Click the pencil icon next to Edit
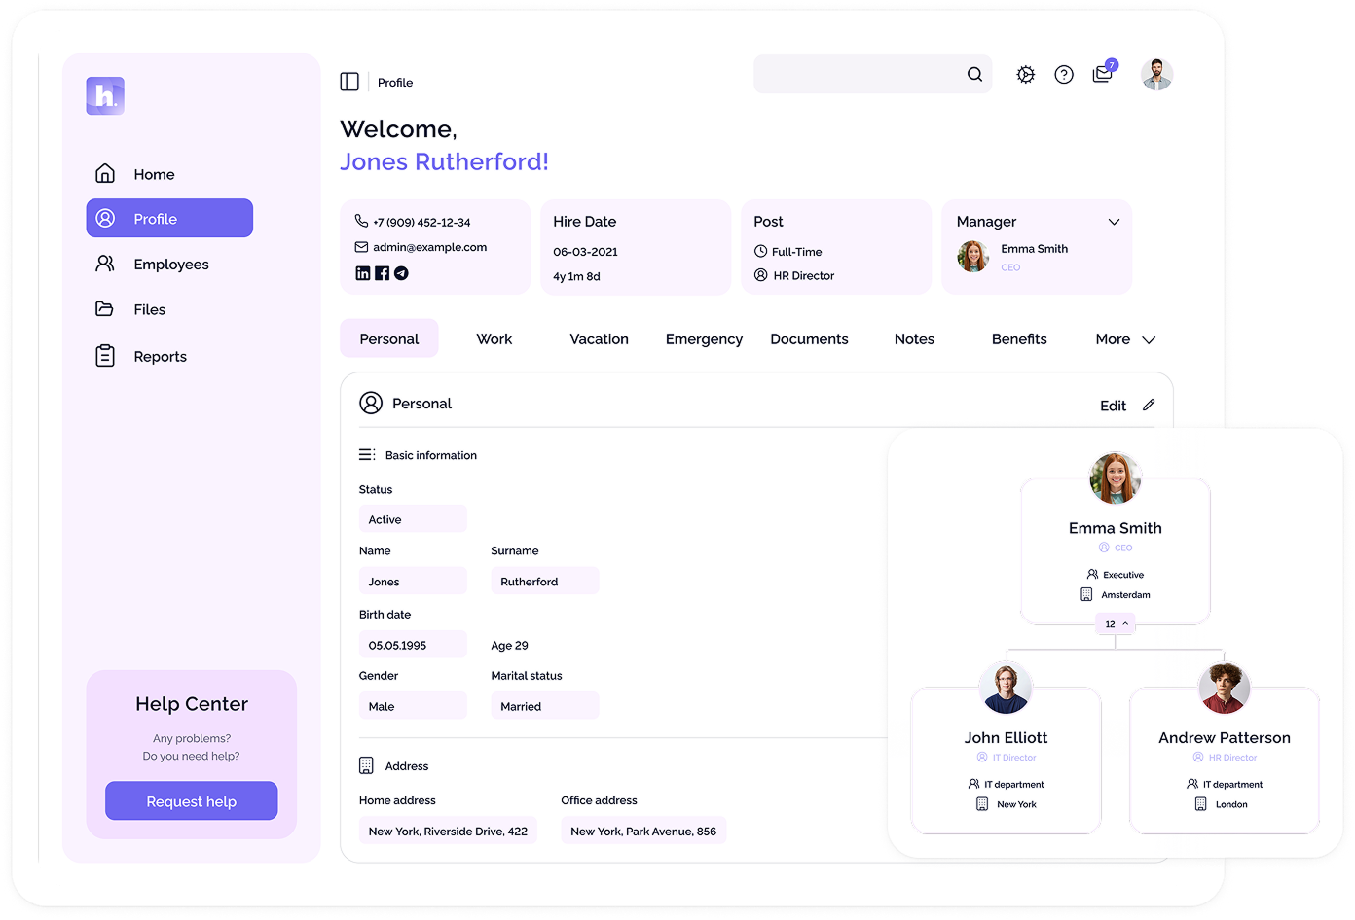The image size is (1355, 920). [x=1149, y=404]
